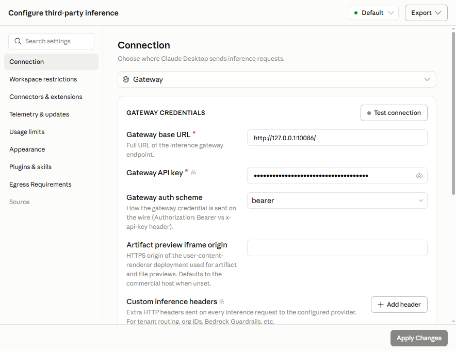
Task: Reveal the API key with the eye icon
Action: click(x=419, y=176)
